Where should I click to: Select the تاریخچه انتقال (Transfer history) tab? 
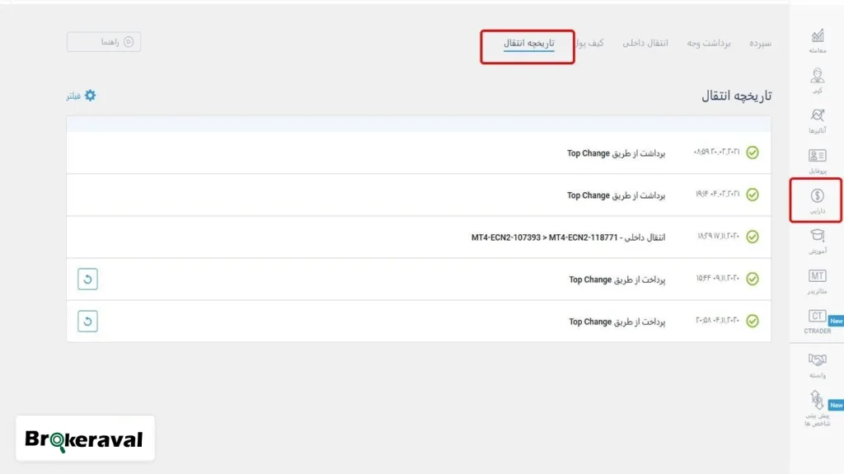point(528,43)
